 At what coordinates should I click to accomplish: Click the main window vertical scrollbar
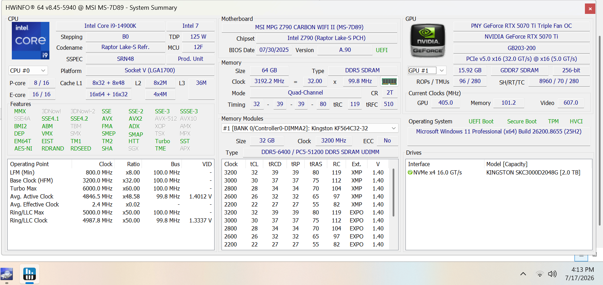coord(600,130)
